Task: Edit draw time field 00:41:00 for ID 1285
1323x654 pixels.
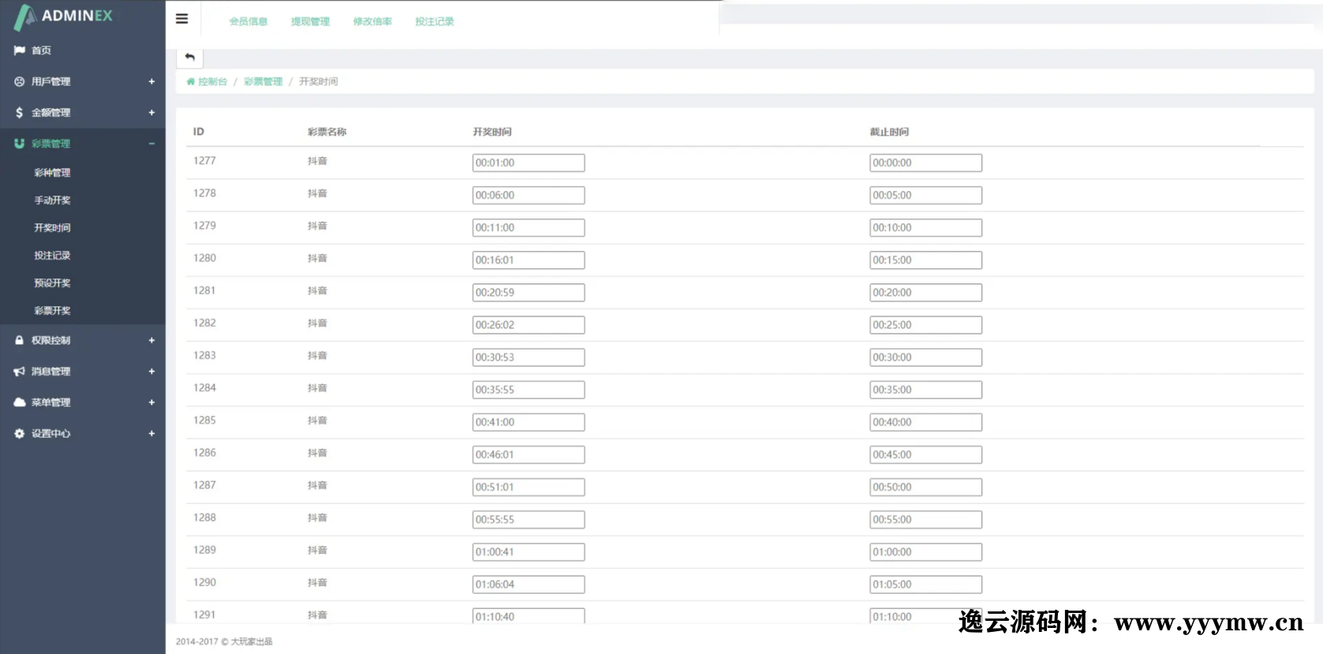Action: coord(529,422)
